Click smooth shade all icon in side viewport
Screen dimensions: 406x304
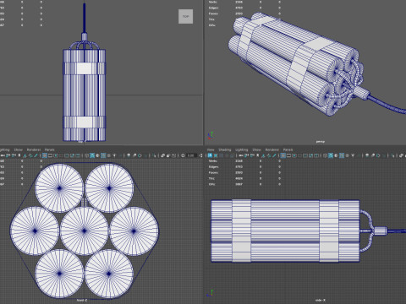pyautogui.click(x=331, y=155)
